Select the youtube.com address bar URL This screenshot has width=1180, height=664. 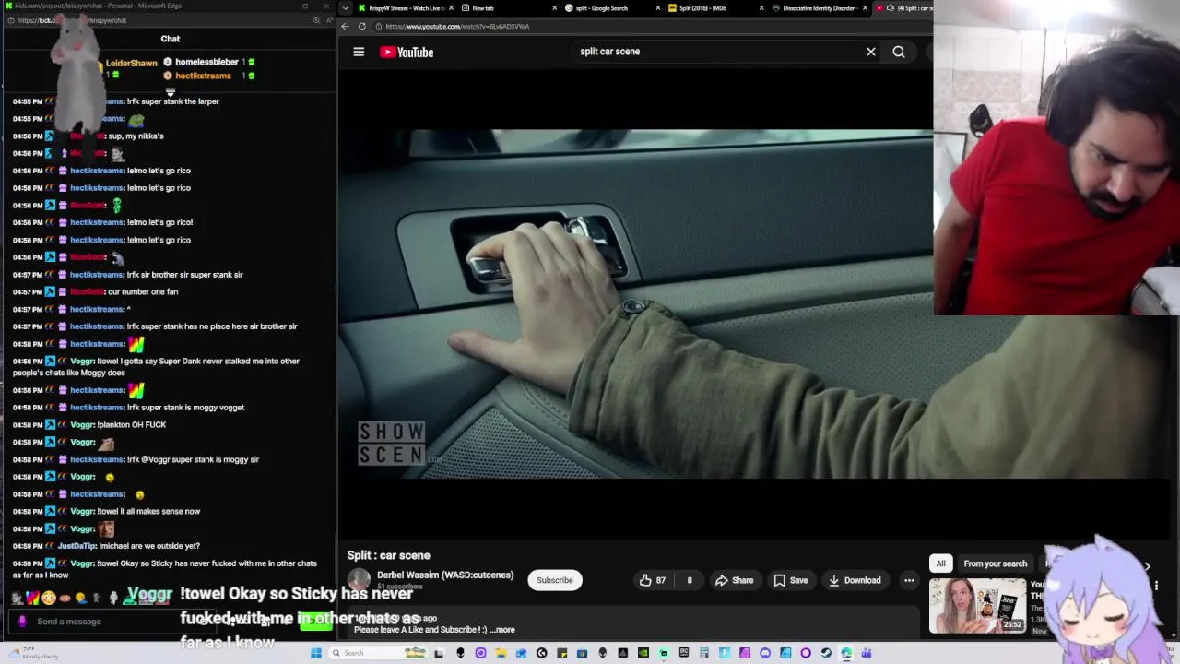457,26
